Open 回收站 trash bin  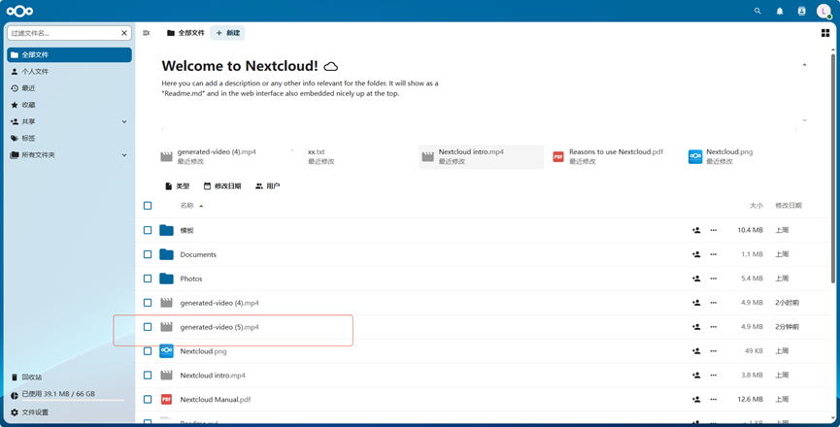69,378
